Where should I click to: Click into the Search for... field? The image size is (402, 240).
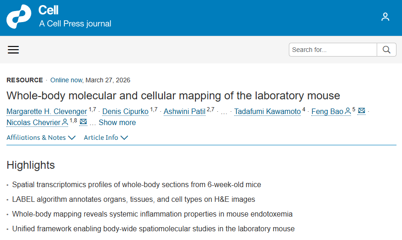(333, 50)
